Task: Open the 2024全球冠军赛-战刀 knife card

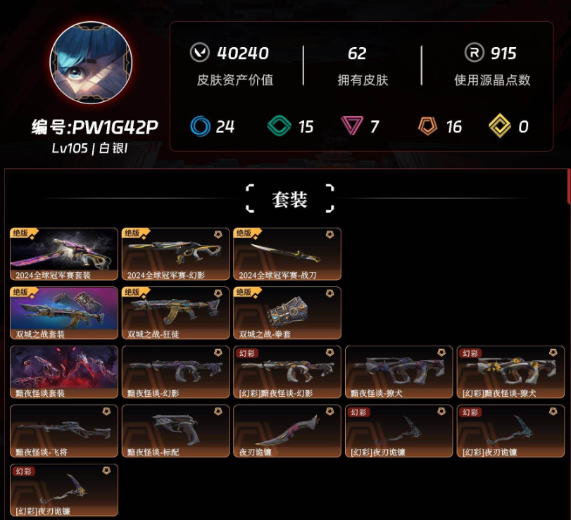Action: point(287,254)
